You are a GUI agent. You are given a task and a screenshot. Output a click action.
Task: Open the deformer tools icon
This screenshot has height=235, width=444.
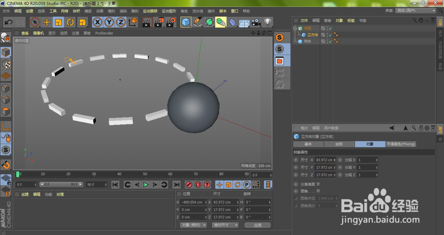click(x=233, y=22)
